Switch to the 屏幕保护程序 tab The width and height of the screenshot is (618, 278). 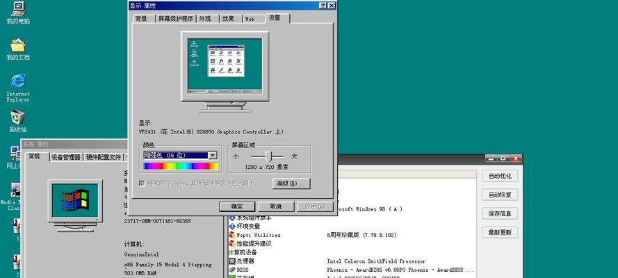pos(176,19)
